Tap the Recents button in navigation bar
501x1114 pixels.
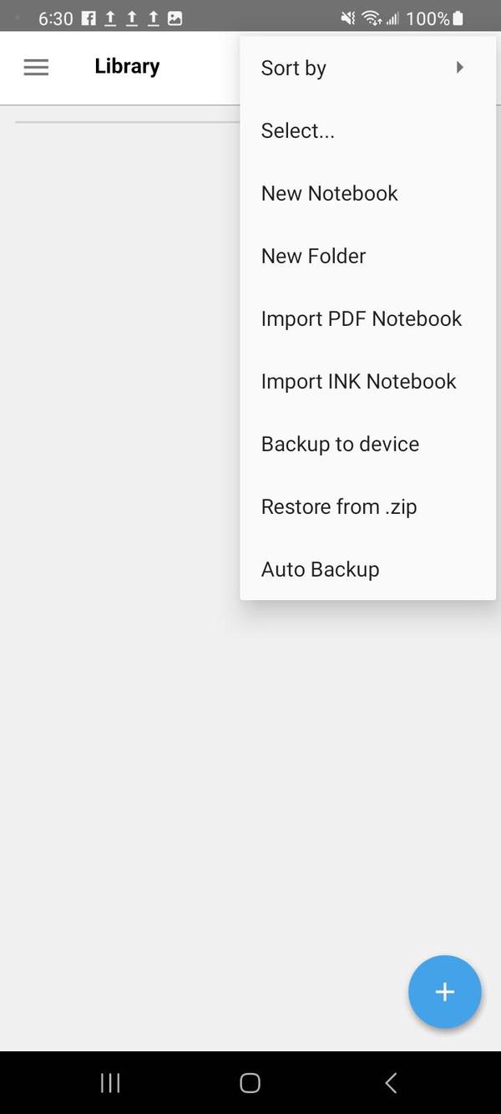(109, 1082)
